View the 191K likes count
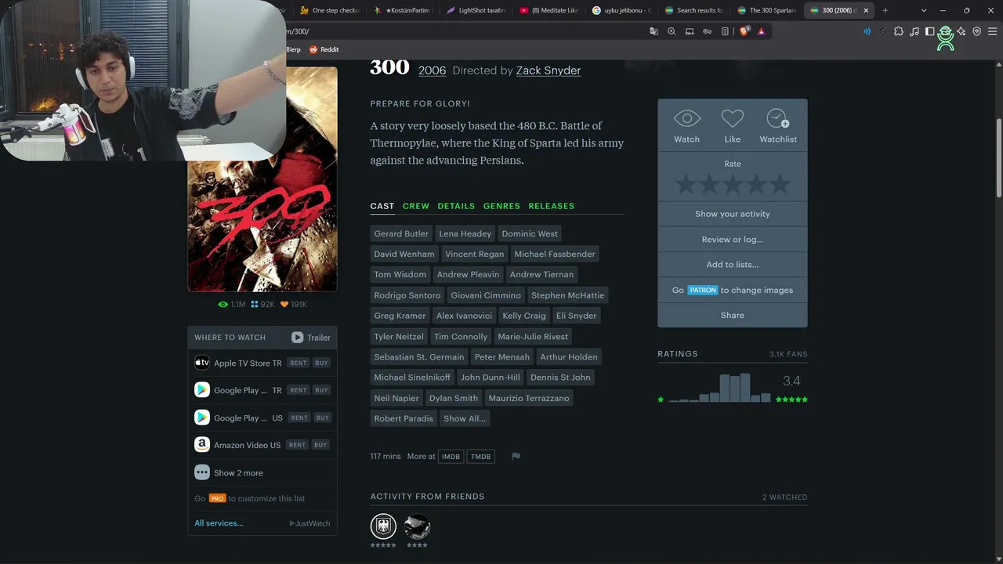 coord(294,304)
